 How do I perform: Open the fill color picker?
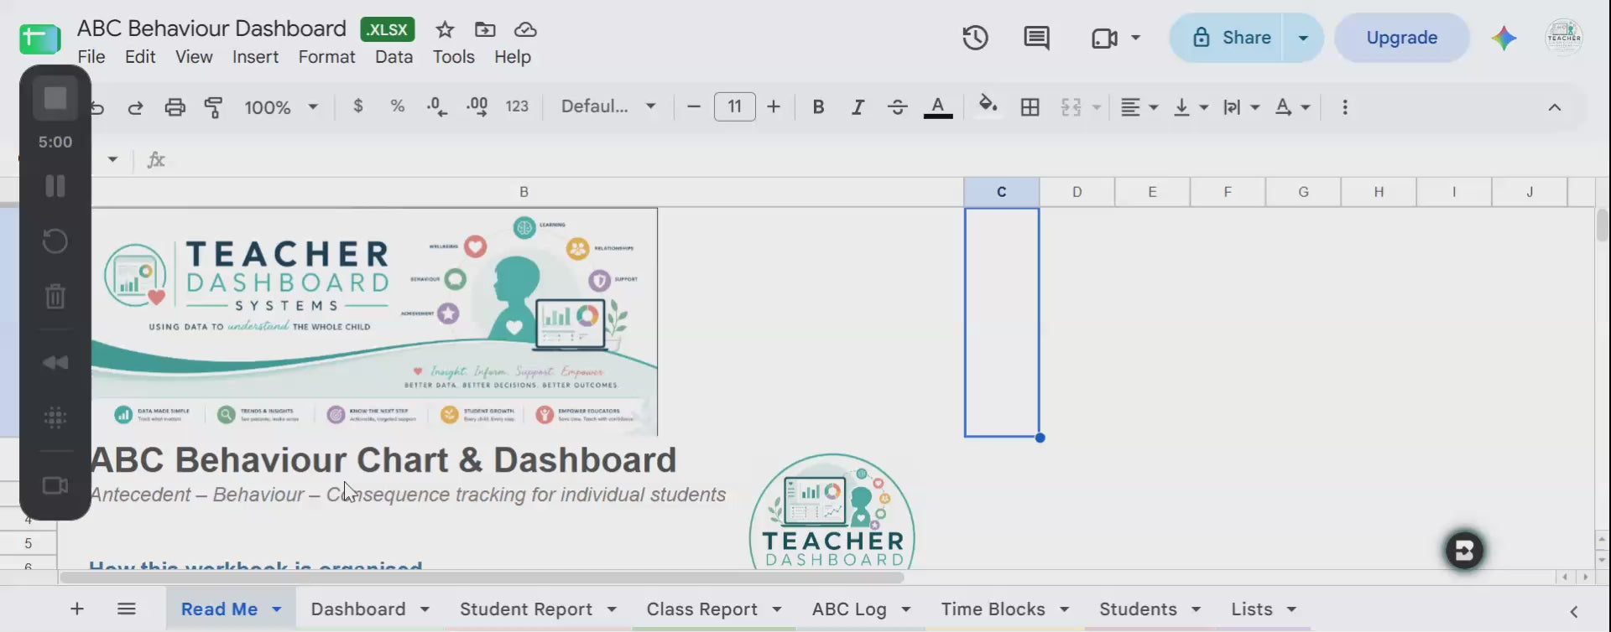click(x=988, y=106)
